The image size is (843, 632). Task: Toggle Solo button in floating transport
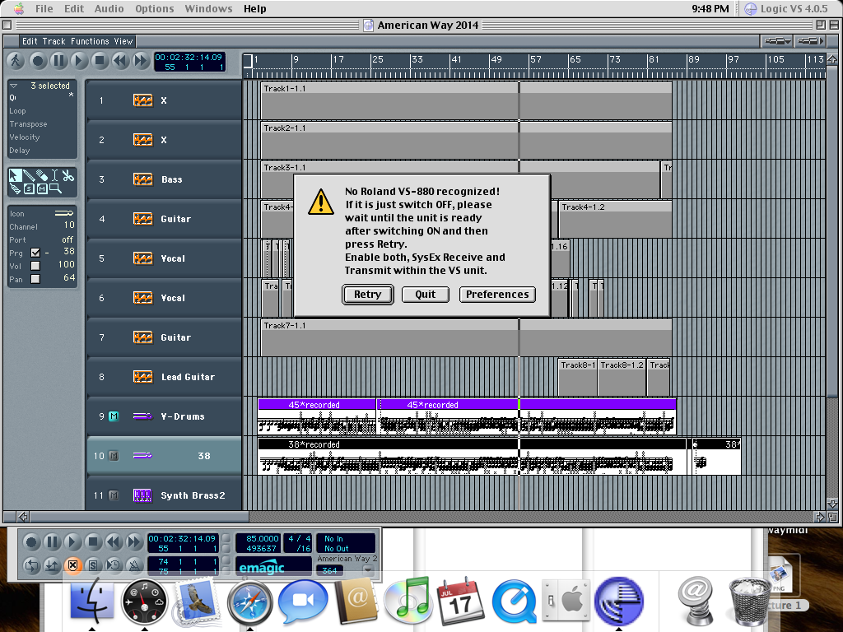click(93, 565)
